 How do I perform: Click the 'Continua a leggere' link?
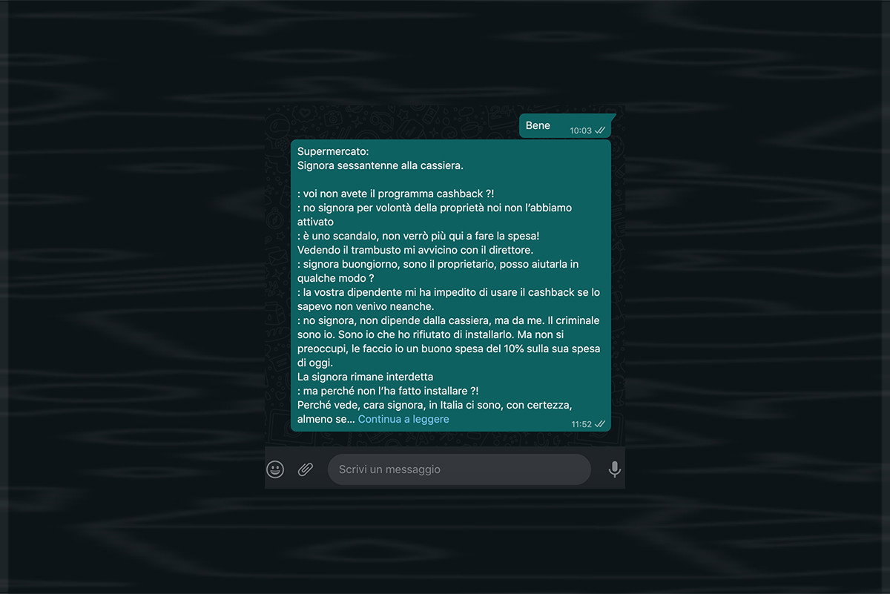coord(403,419)
